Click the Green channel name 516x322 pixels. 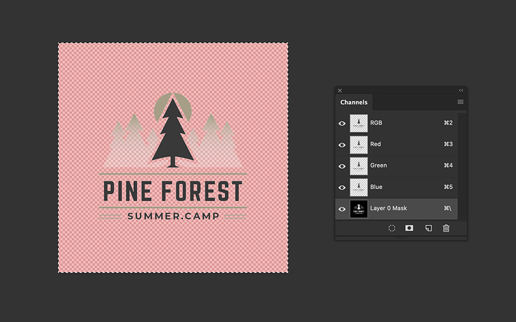379,165
